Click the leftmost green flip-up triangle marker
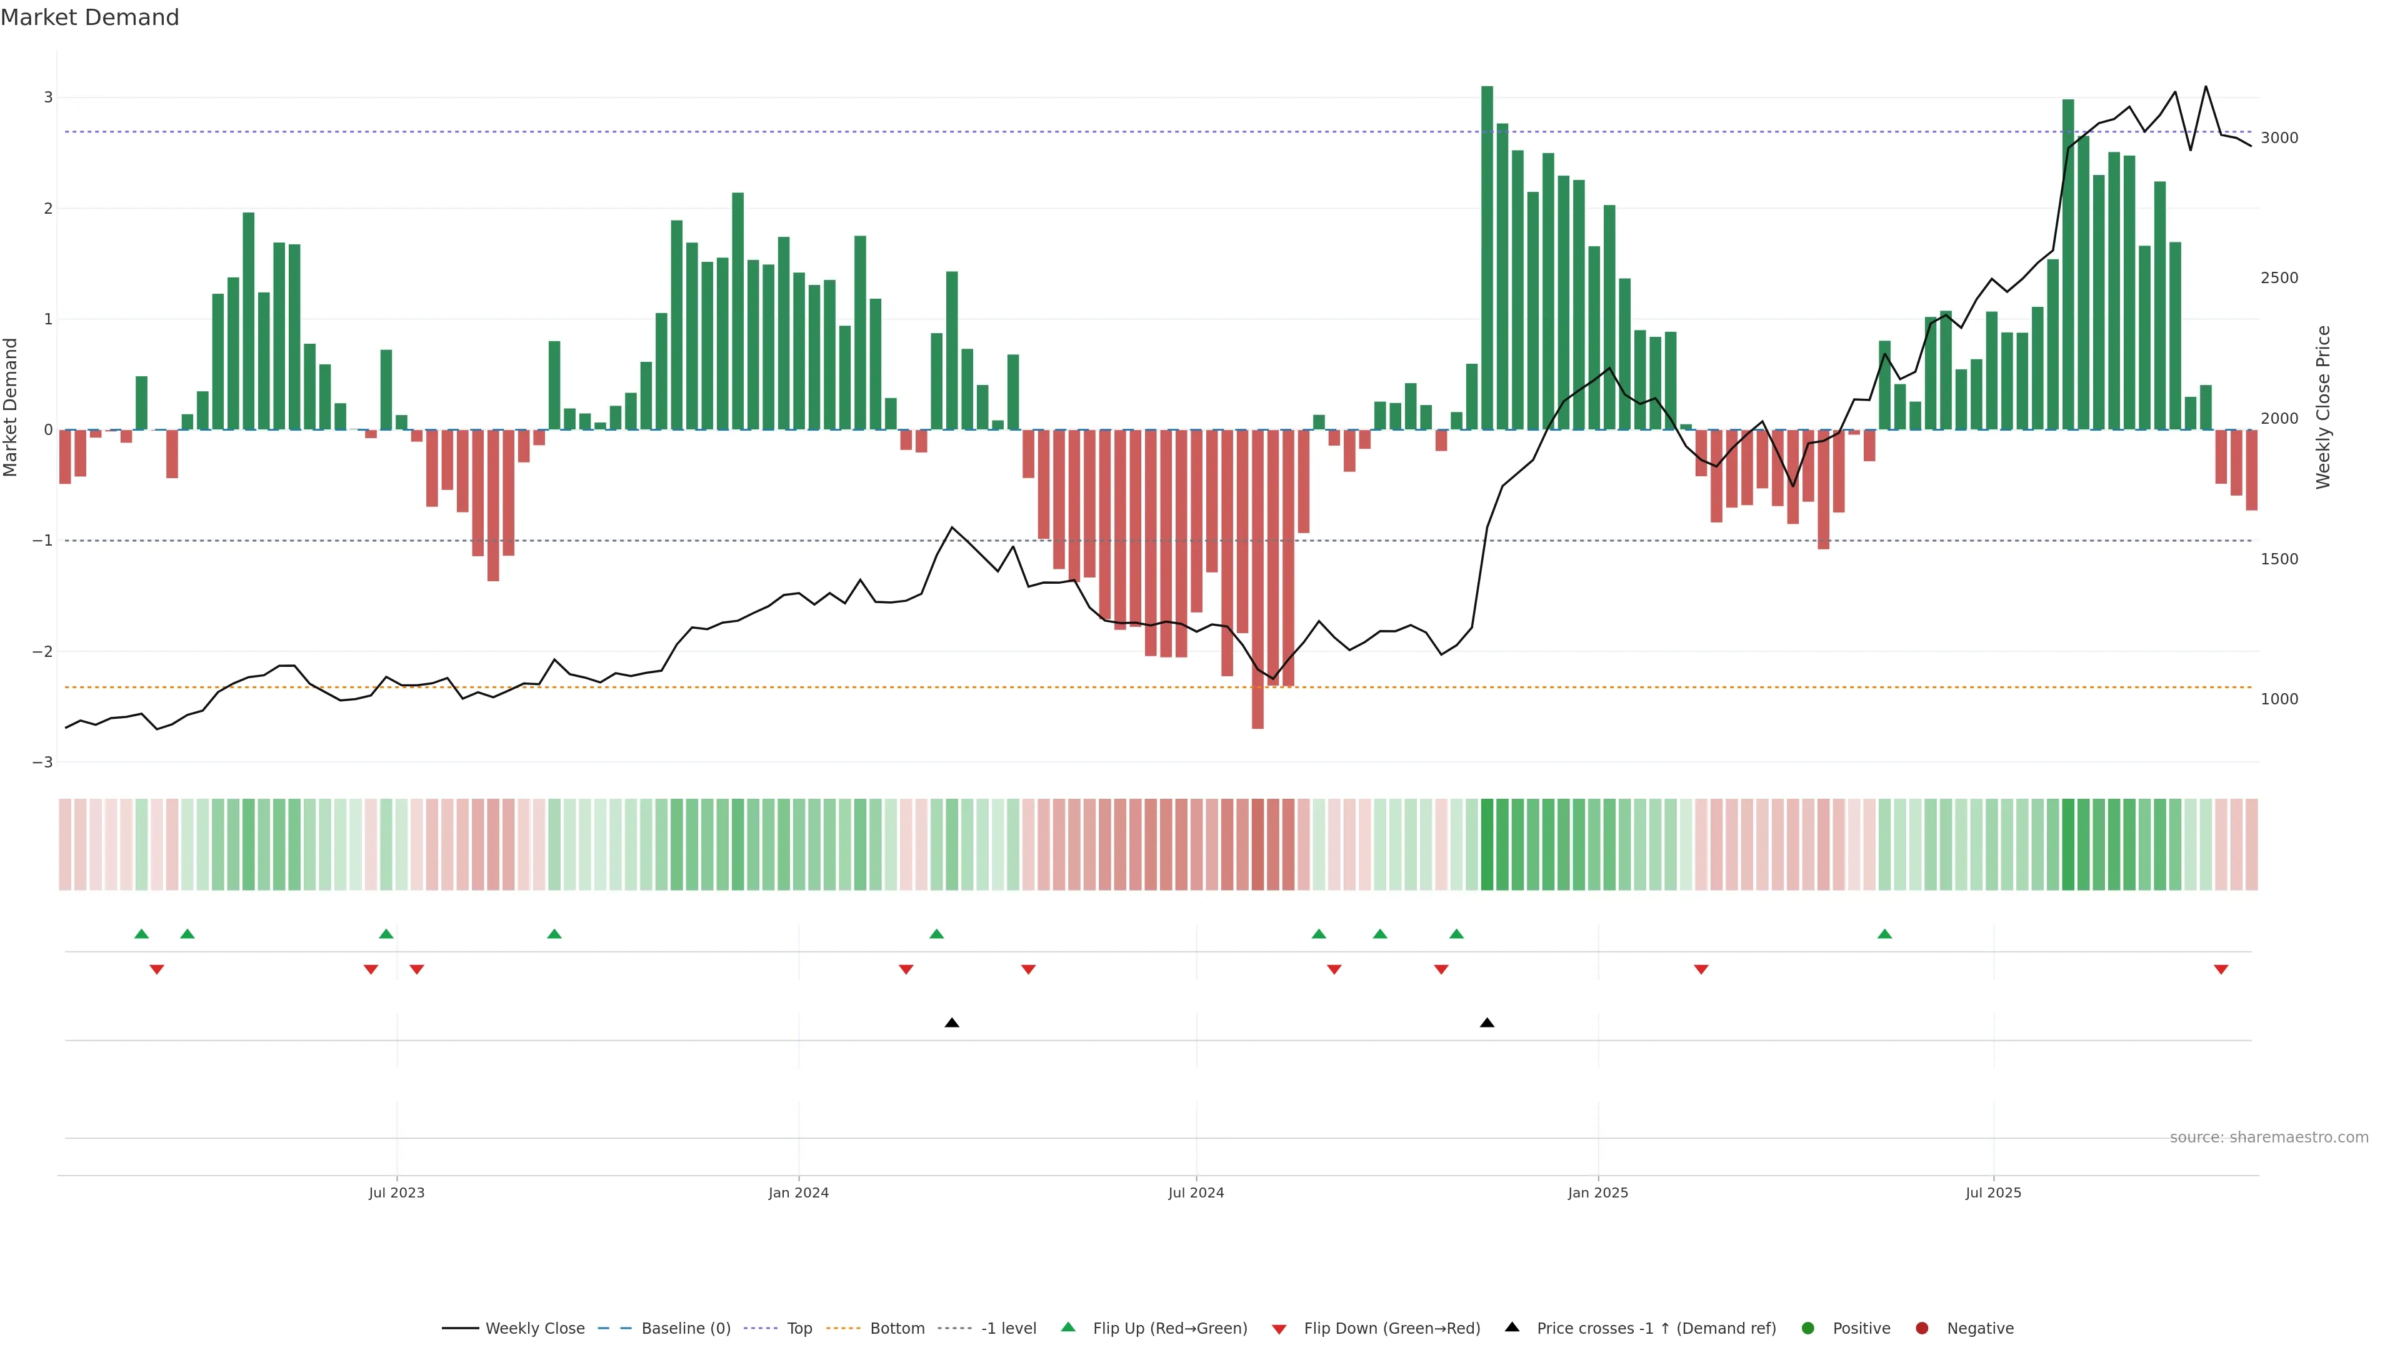Screen dimensions: 2400x1350 coord(142,934)
